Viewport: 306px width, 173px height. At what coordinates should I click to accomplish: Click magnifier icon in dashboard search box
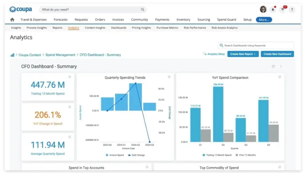tap(221, 45)
